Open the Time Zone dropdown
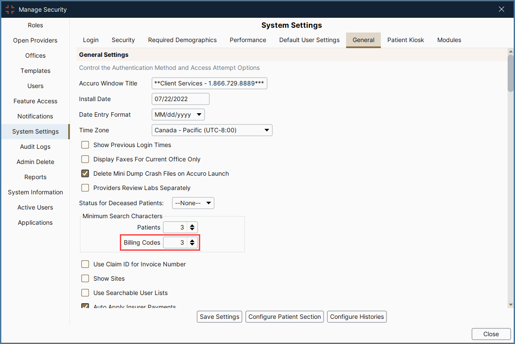This screenshot has height=344, width=515. pos(267,130)
